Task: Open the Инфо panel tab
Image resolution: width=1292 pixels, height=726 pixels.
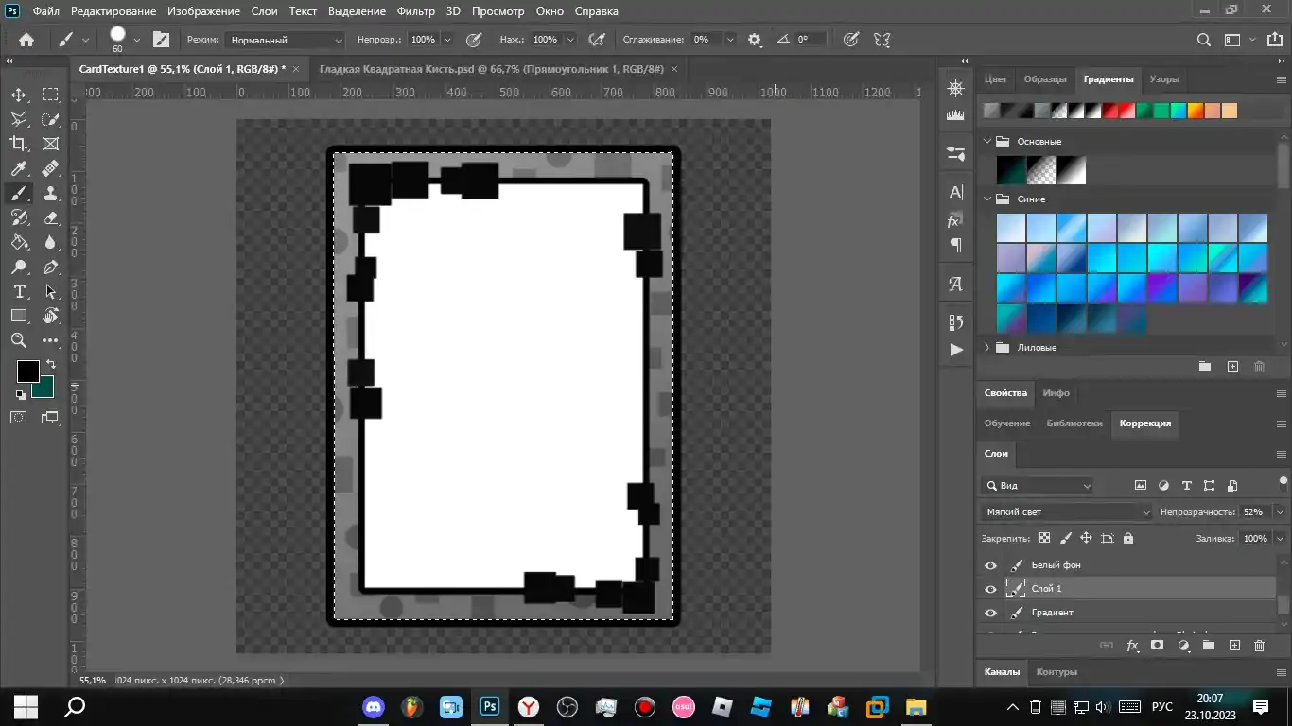Action: (1056, 393)
